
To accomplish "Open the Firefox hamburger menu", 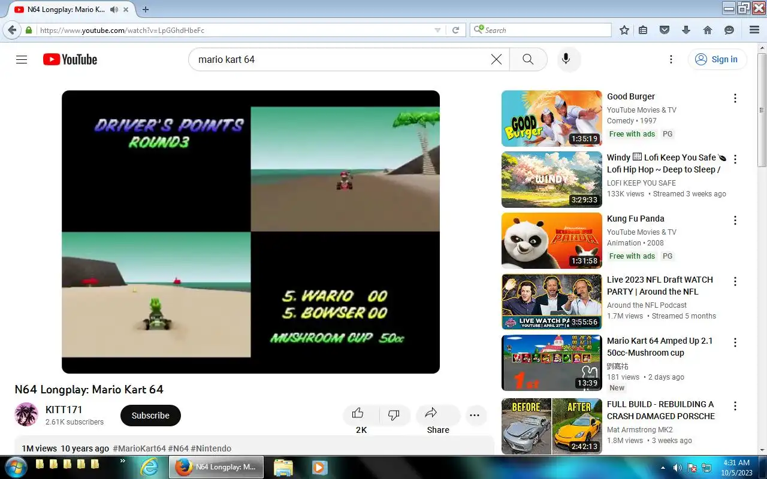I will (x=754, y=30).
